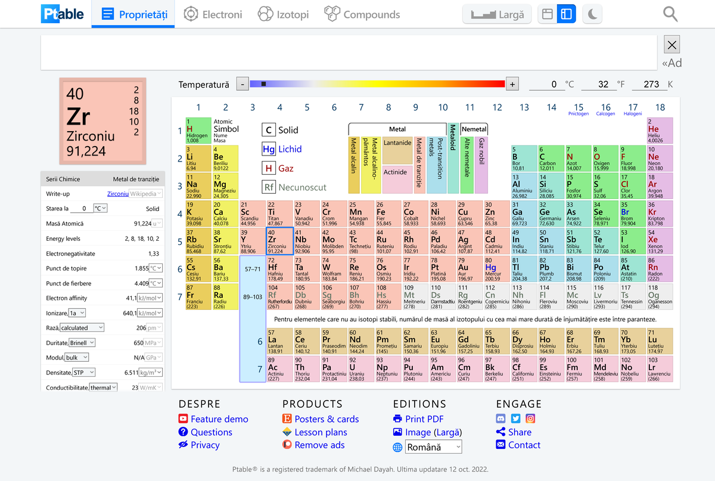Click the Metal alcalin legend swatch
This screenshot has width=715, height=481.
pos(354,165)
